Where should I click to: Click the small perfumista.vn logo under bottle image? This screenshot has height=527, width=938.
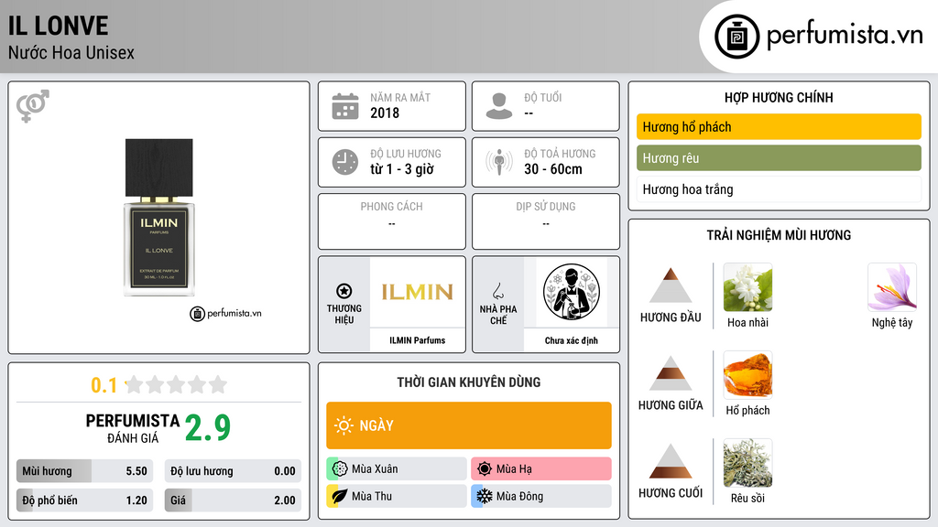point(225,313)
